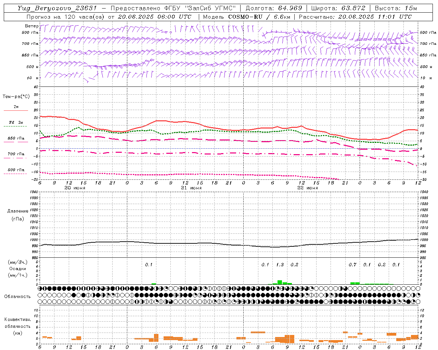
Task: Click the 1.3 precipitation amount
Action: pos(280,265)
